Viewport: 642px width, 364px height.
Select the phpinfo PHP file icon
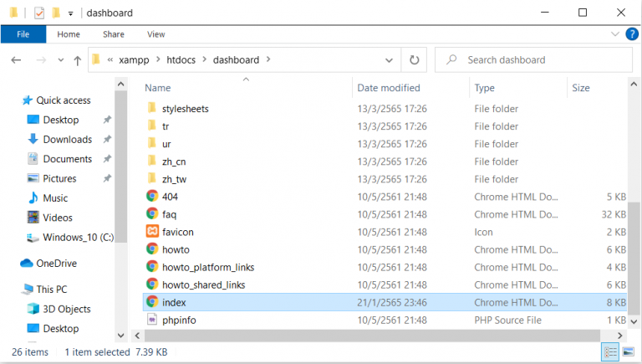pyautogui.click(x=152, y=320)
